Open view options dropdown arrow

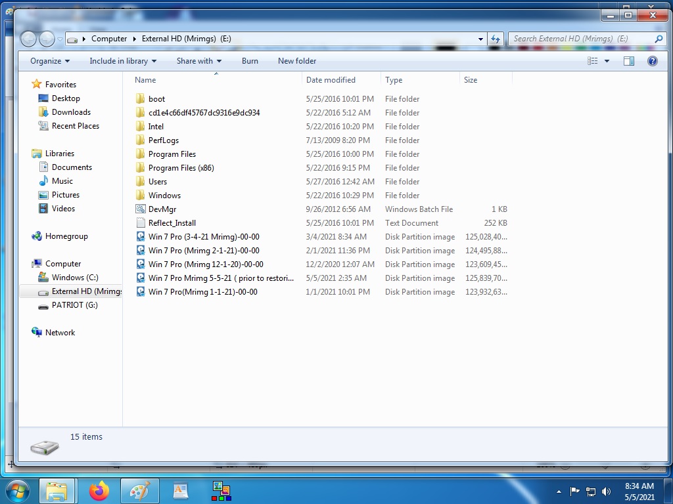607,61
